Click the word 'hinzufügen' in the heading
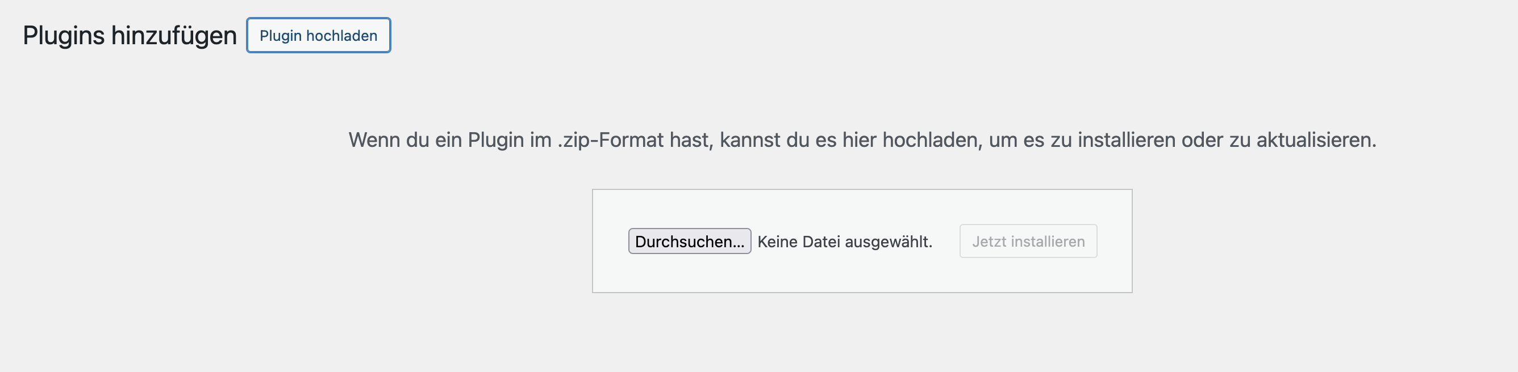 click(x=174, y=35)
